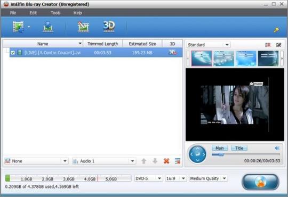The image size is (288, 197).
Task: Click the down arrow on navigation pad
Action: [x=198, y=161]
